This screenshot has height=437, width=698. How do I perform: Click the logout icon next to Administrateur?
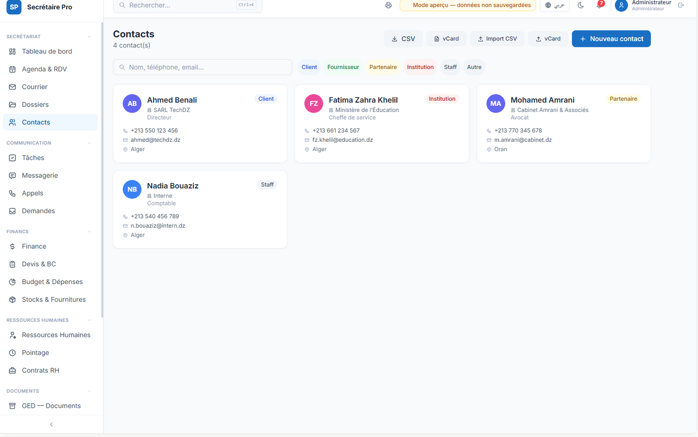(681, 5)
